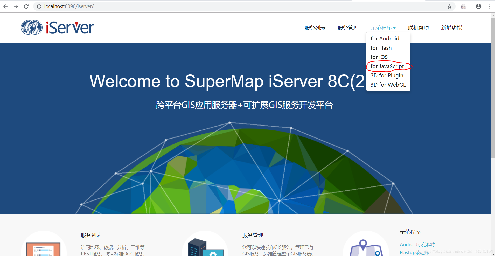
Task: Open the Chrome profile account icon
Action: pos(479,6)
